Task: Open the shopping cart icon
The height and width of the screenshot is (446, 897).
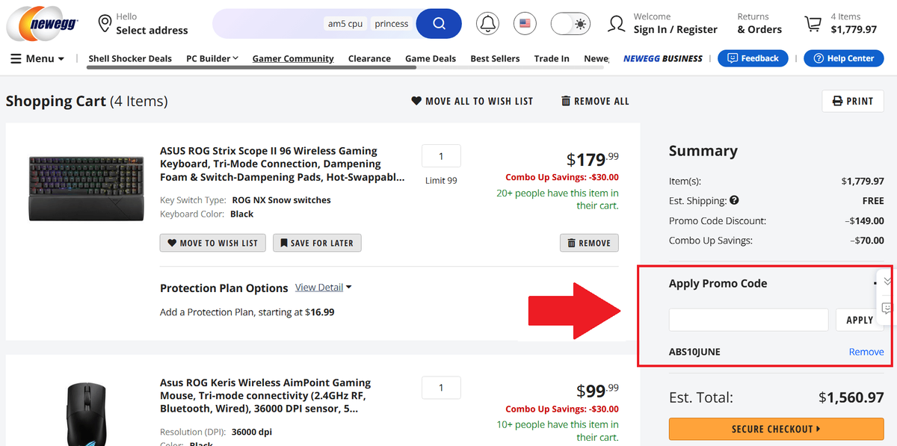Action: click(813, 23)
